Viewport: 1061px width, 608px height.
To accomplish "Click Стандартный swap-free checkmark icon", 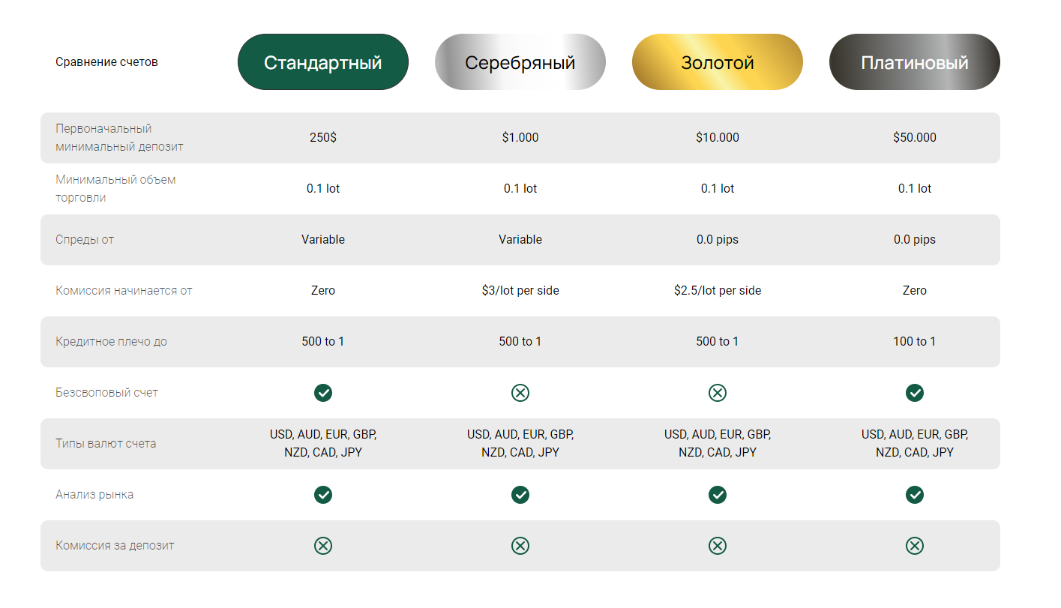I will 323,393.
